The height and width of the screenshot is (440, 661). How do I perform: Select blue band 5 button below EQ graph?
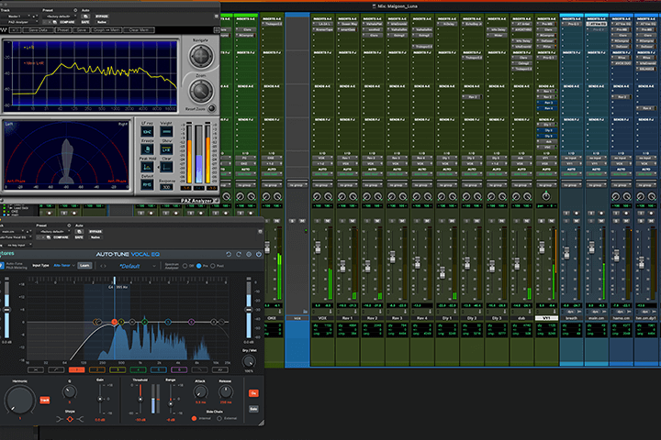[159, 369]
